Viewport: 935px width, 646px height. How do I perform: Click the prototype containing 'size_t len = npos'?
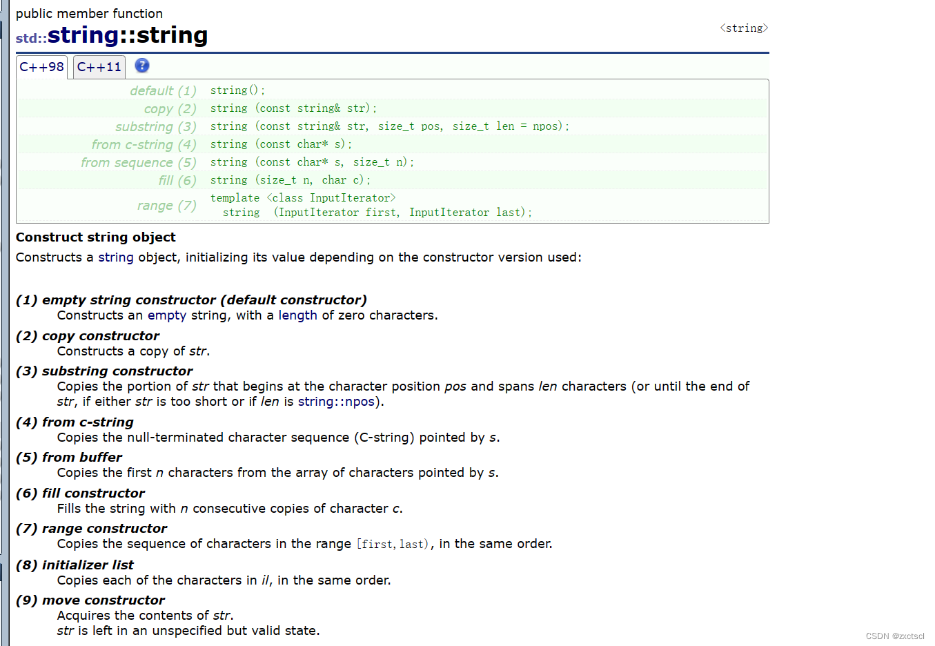(390, 126)
